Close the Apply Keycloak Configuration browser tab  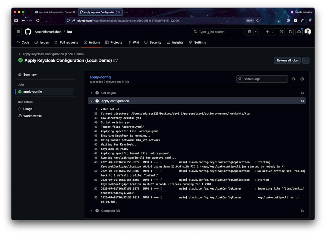(119, 12)
